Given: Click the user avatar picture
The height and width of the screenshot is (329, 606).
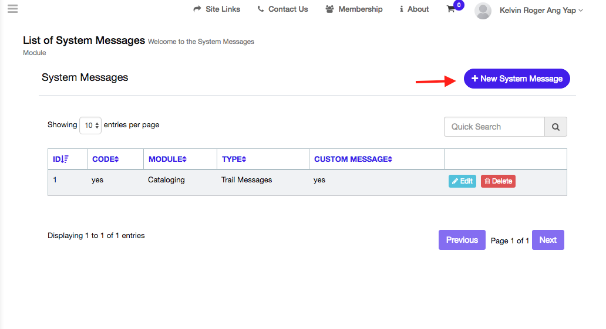Looking at the screenshot, I should point(483,11).
